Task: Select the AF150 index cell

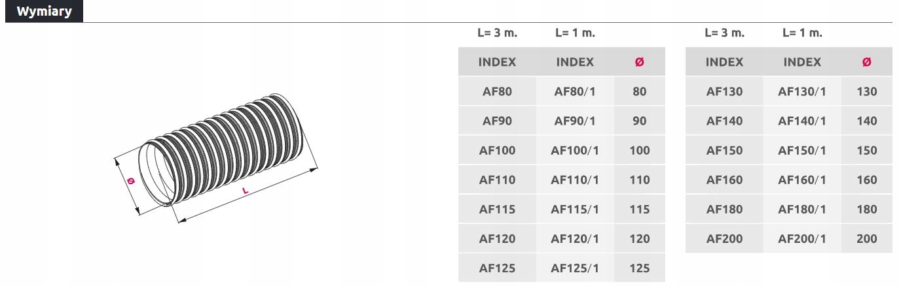Action: pyautogui.click(x=724, y=150)
